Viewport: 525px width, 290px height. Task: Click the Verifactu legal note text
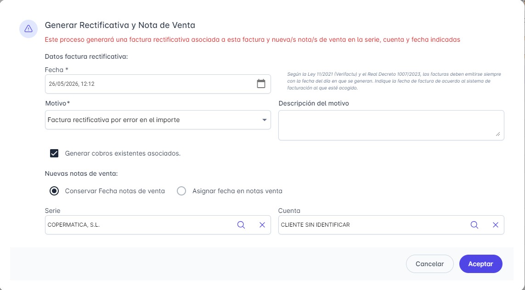point(394,81)
